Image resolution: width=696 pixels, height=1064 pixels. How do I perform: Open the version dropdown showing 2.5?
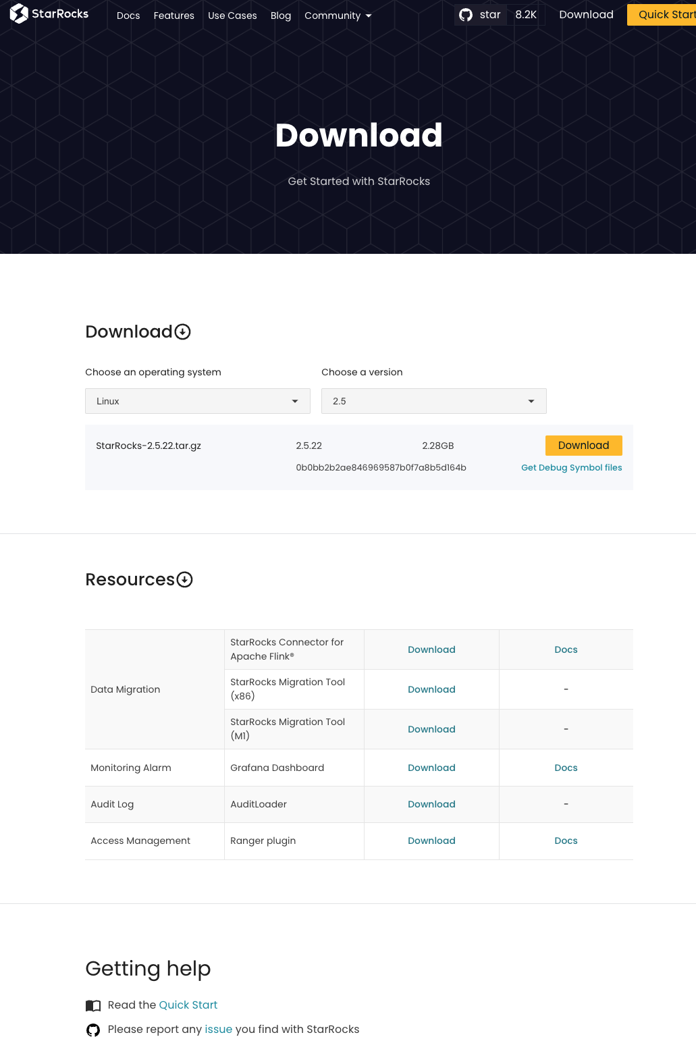434,401
